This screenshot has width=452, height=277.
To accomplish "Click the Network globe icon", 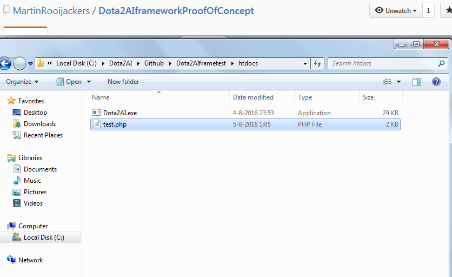I will tap(11, 260).
